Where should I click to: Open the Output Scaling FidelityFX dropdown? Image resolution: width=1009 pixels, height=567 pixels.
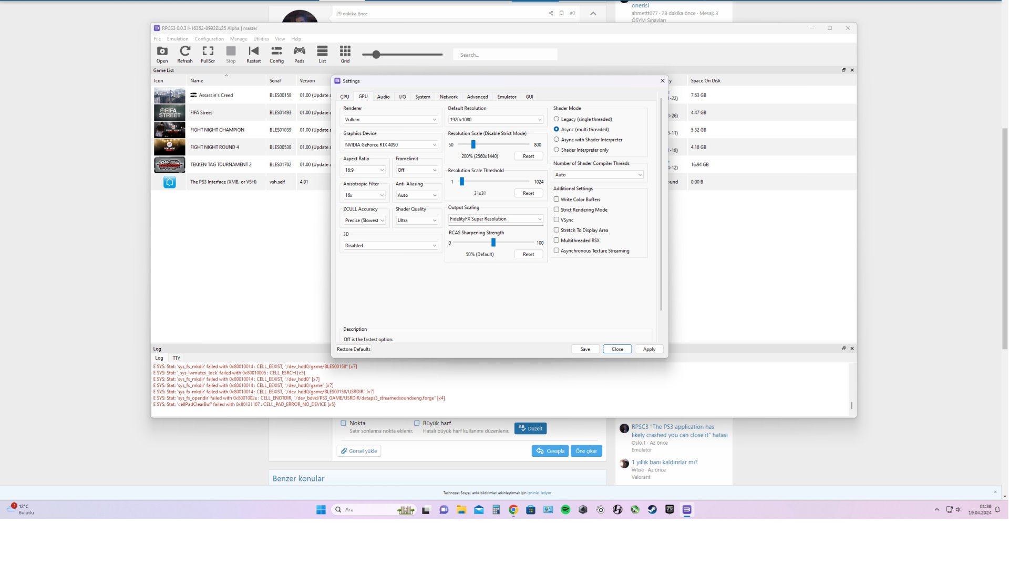(495, 219)
